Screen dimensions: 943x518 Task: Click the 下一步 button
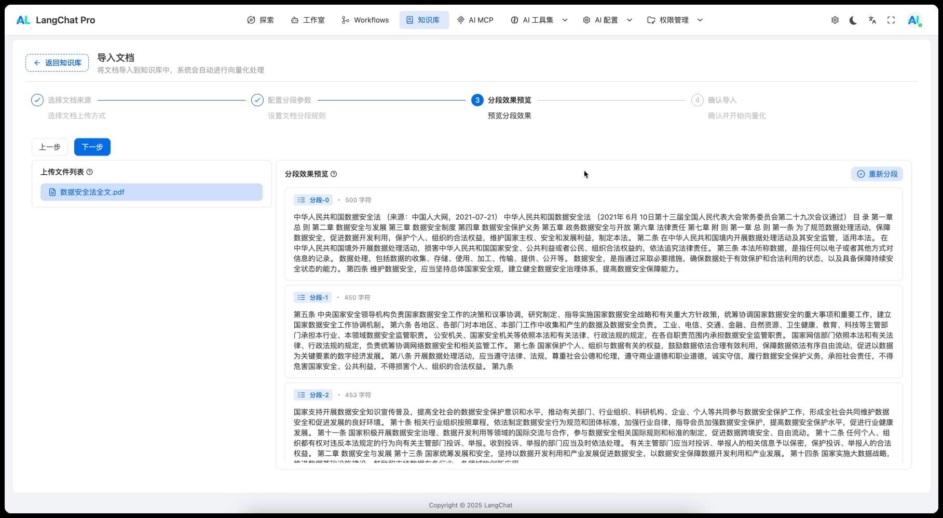[x=92, y=147]
